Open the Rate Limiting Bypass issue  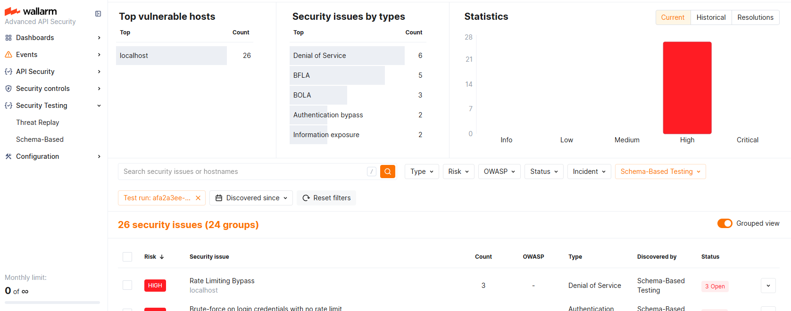222,281
